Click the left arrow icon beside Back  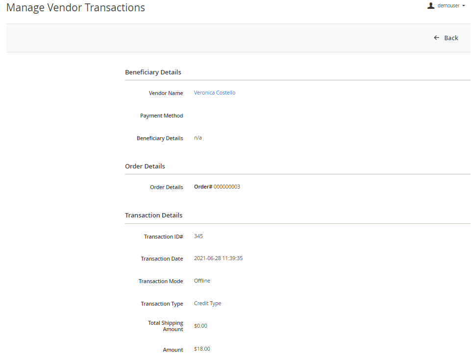437,38
